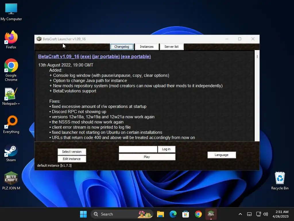Open PLZ JOIN M BetaCraft desktop icon
This screenshot has width=294, height=221.
click(11, 181)
